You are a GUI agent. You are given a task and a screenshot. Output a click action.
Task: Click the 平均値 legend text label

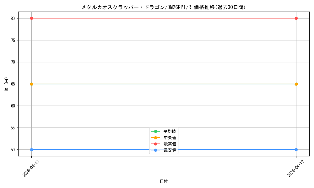[x=170, y=131]
